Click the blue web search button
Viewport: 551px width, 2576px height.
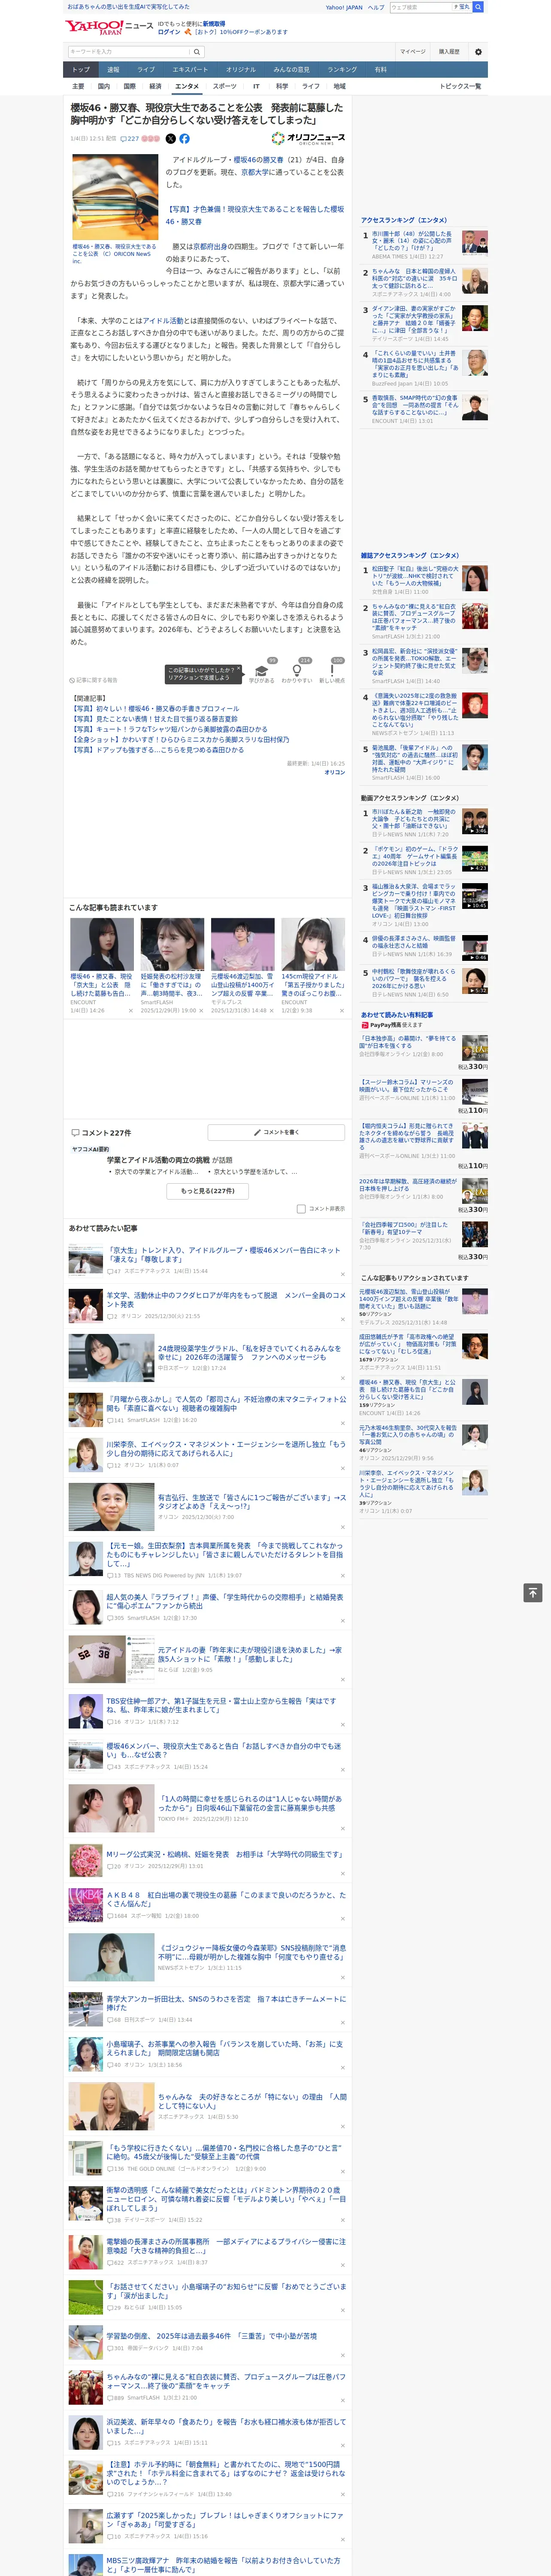coord(478,7)
